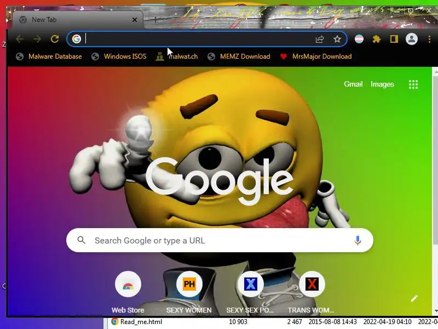Open the red X shortcut tile
The width and height of the screenshot is (438, 329).
(312, 292)
